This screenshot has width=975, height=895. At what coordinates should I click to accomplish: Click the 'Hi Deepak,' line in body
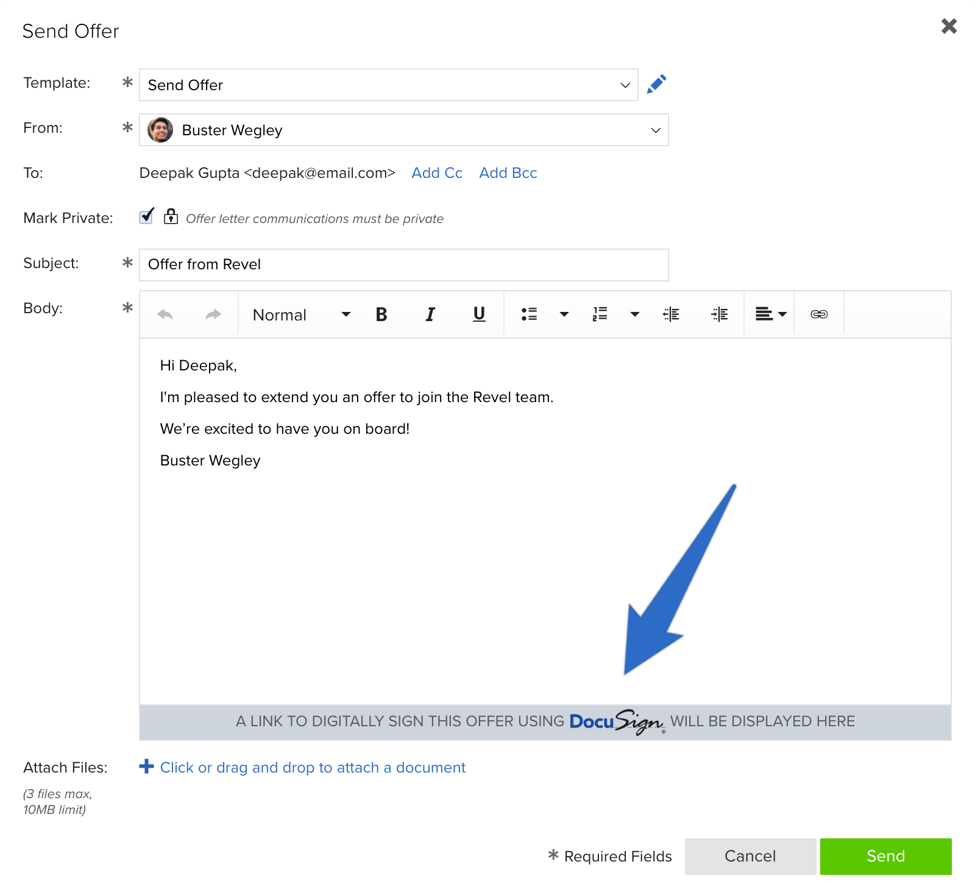click(x=198, y=366)
